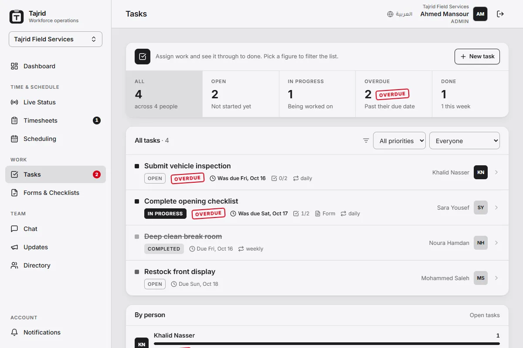Image resolution: width=523 pixels, height=348 pixels.
Task: Click the SY avatar for Sara Yousef
Action: tap(481, 207)
